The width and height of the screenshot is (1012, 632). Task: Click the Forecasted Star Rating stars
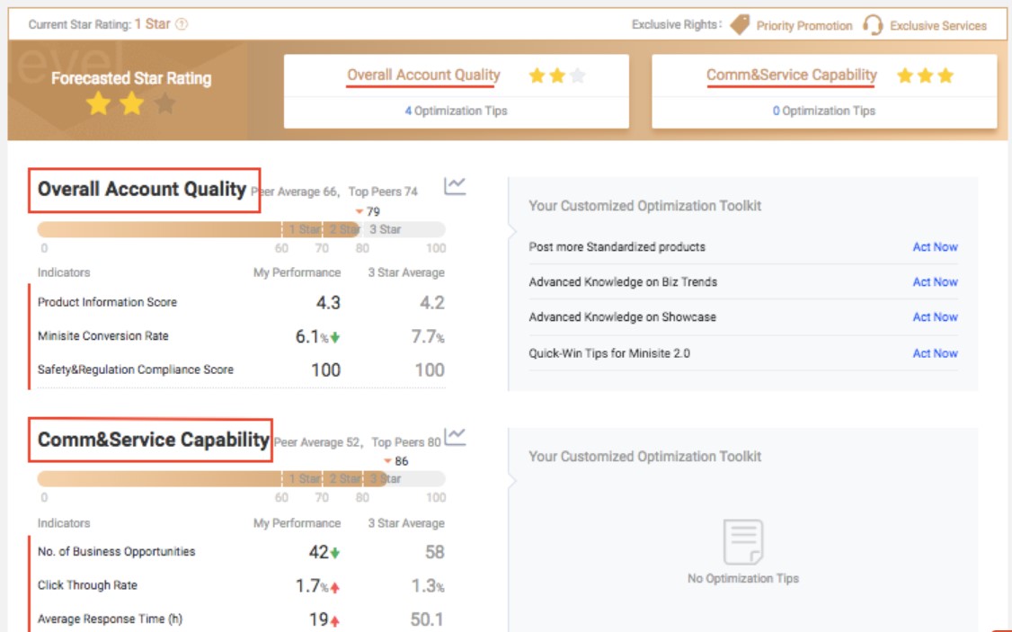click(x=131, y=105)
